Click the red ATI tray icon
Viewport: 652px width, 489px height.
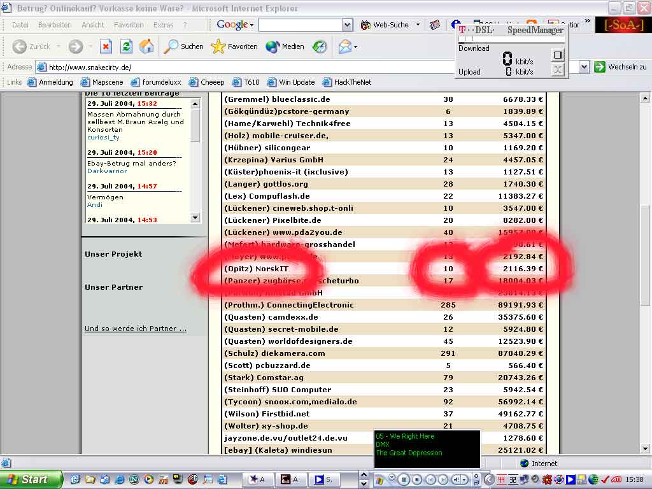point(616,480)
